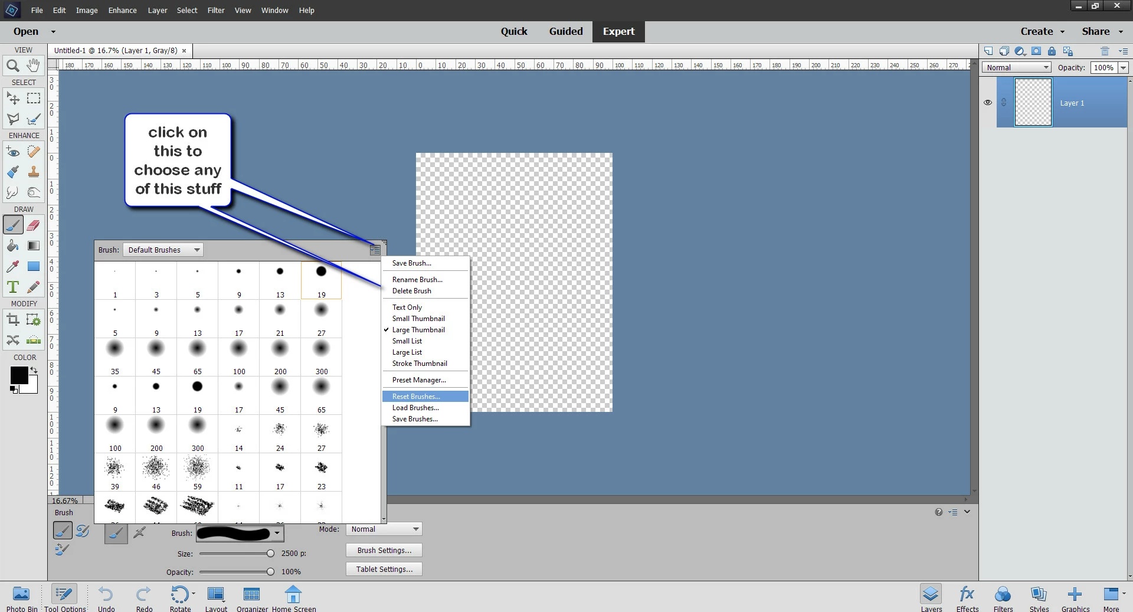Go to the Home Screen
The image size is (1133, 612).
click(x=293, y=598)
